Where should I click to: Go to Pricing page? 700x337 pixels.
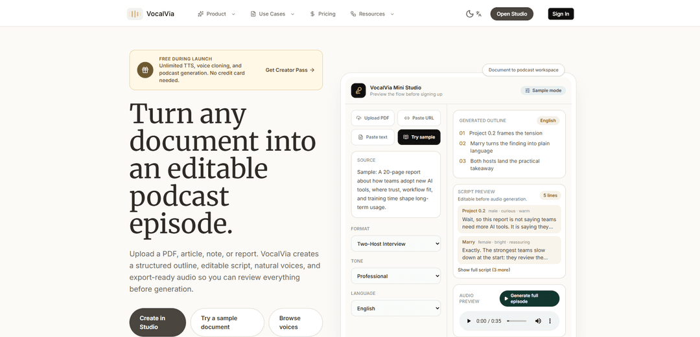click(322, 14)
